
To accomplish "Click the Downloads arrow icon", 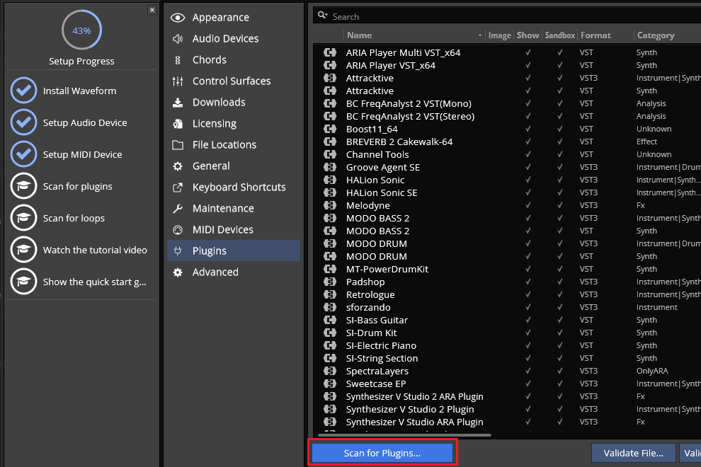I will (178, 103).
